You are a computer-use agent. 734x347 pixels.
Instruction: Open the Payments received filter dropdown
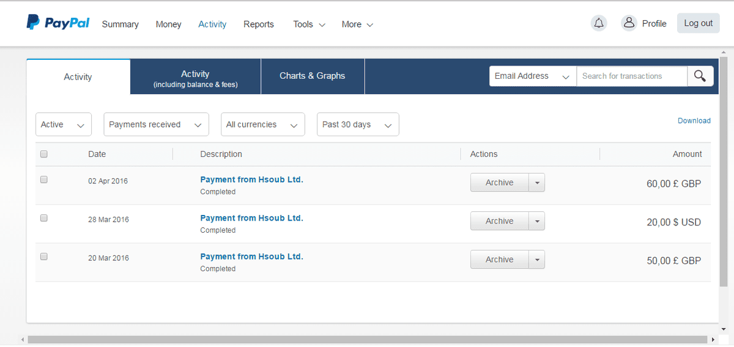(x=156, y=125)
